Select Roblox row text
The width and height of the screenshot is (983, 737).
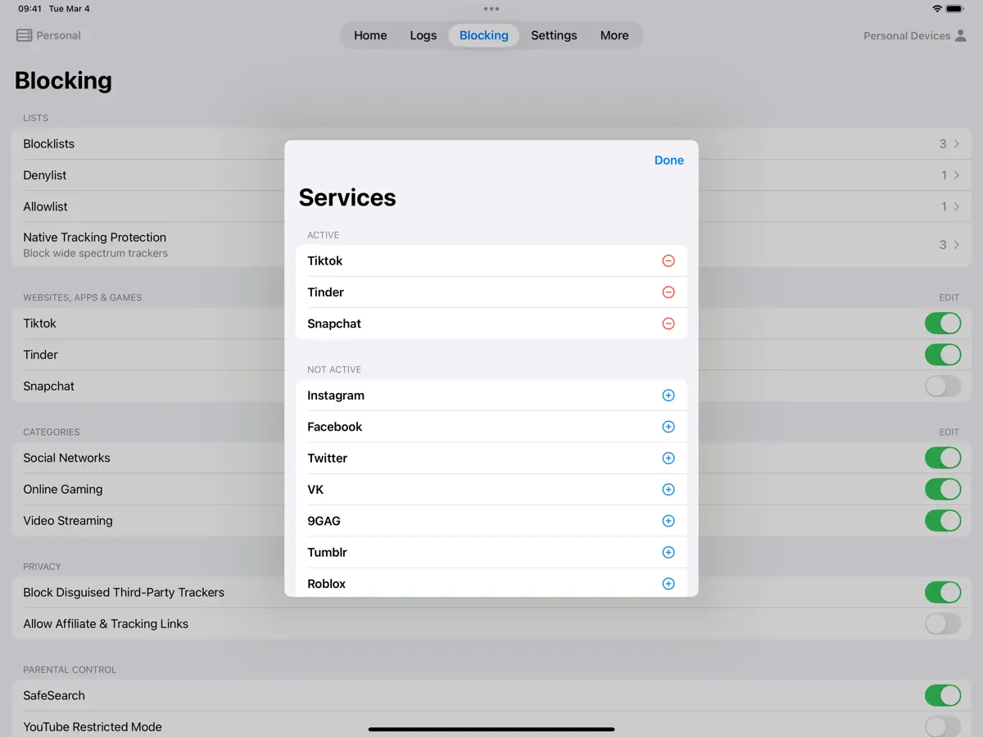click(326, 584)
